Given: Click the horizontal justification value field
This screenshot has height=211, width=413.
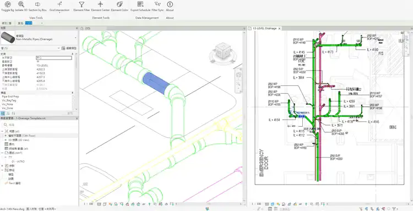Looking at the screenshot, I should pyautogui.click(x=54, y=57).
